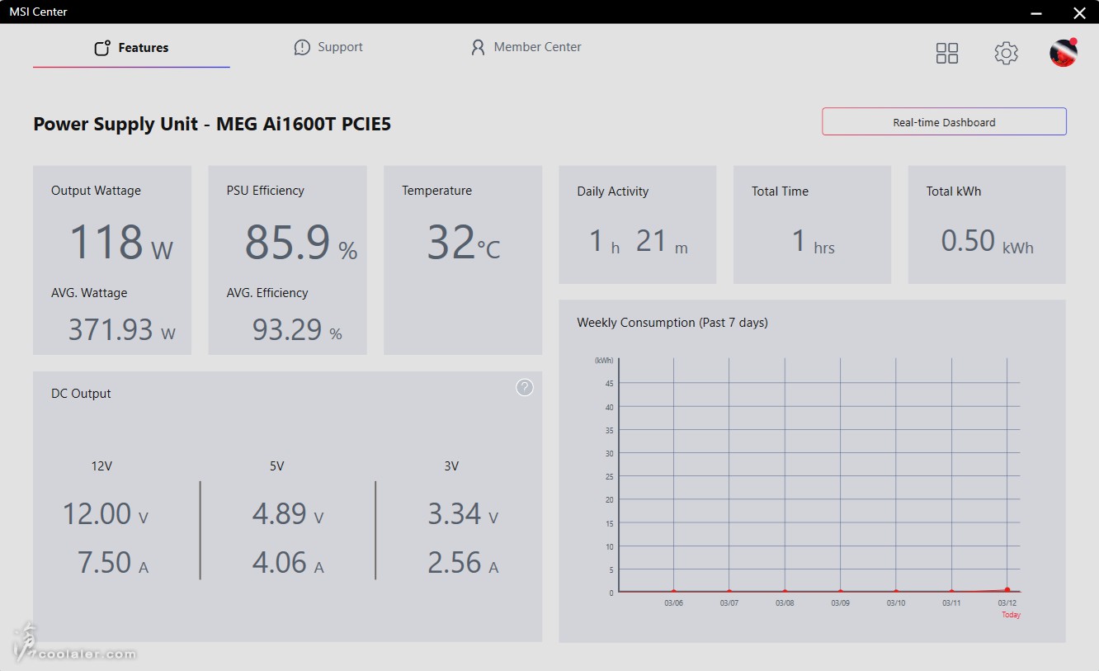Viewport: 1099px width, 671px height.
Task: Click the 32°C temperature reading
Action: (x=463, y=243)
